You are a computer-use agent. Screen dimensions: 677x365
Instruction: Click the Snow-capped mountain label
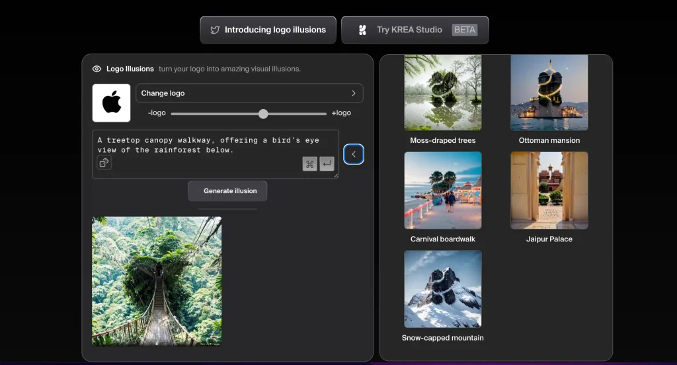coord(442,338)
